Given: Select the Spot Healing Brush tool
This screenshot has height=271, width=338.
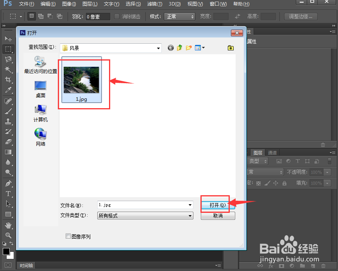Looking at the screenshot, I should pyautogui.click(x=8, y=101).
